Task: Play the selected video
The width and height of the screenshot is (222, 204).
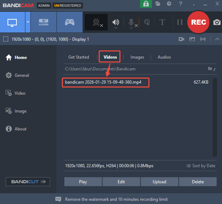Action: point(83,182)
